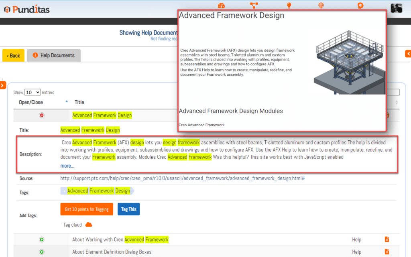Click the Back button
Image resolution: width=411 pixels, height=257 pixels.
tap(13, 55)
